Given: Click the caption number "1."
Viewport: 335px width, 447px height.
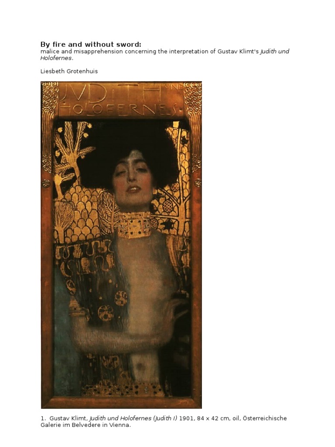Looking at the screenshot, I should coord(43,419).
